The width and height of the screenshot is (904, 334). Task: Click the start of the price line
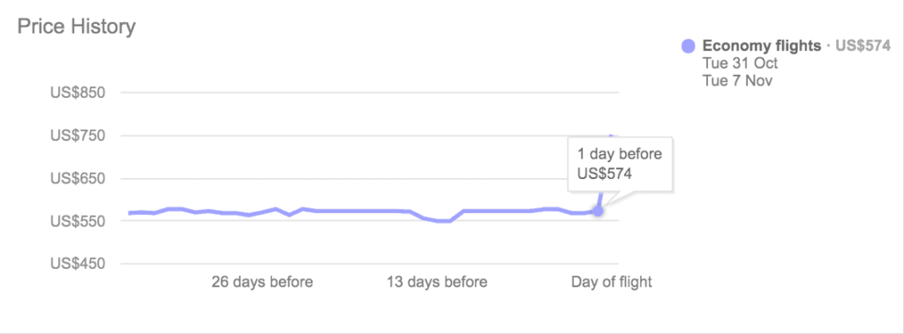coord(131,213)
